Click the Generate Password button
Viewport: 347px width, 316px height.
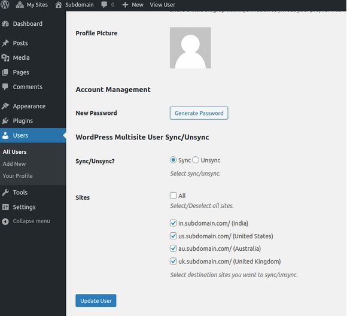point(199,113)
